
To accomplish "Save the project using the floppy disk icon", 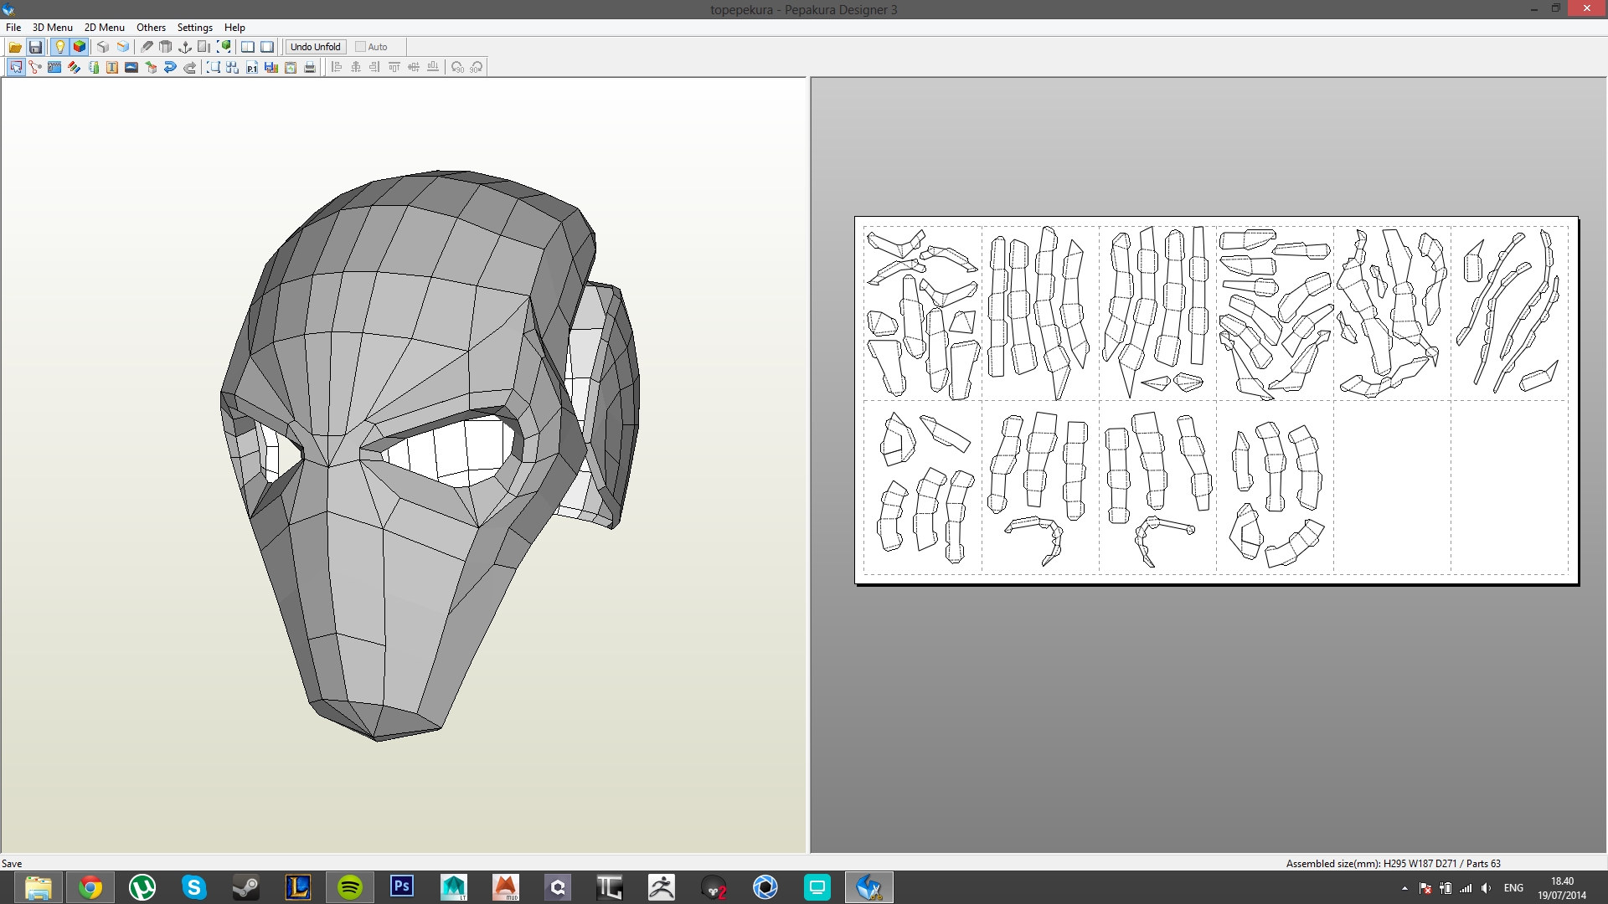I will (35, 47).
